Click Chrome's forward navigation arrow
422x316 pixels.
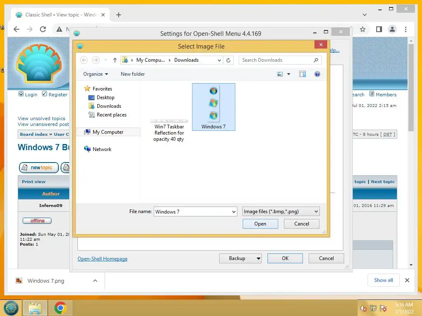(x=30, y=29)
